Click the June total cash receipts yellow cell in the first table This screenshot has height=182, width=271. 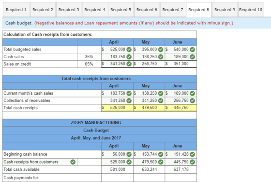tap(181, 108)
